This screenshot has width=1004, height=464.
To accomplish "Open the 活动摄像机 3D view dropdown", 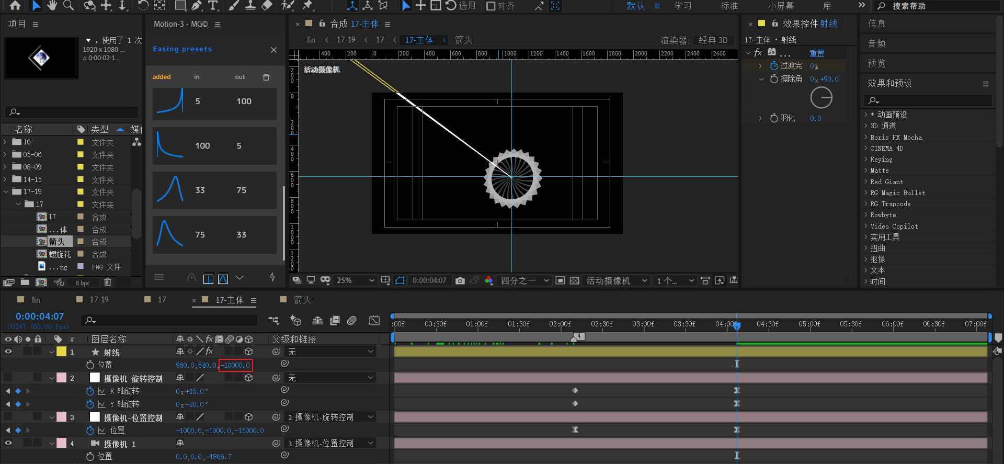I will pos(617,281).
